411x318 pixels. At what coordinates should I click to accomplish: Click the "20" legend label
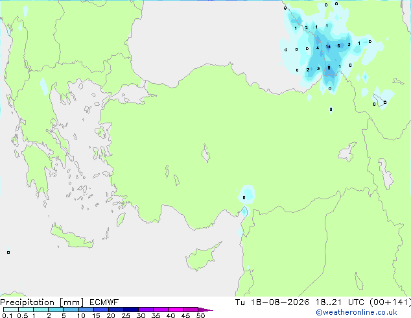pyautogui.click(x=111, y=315)
